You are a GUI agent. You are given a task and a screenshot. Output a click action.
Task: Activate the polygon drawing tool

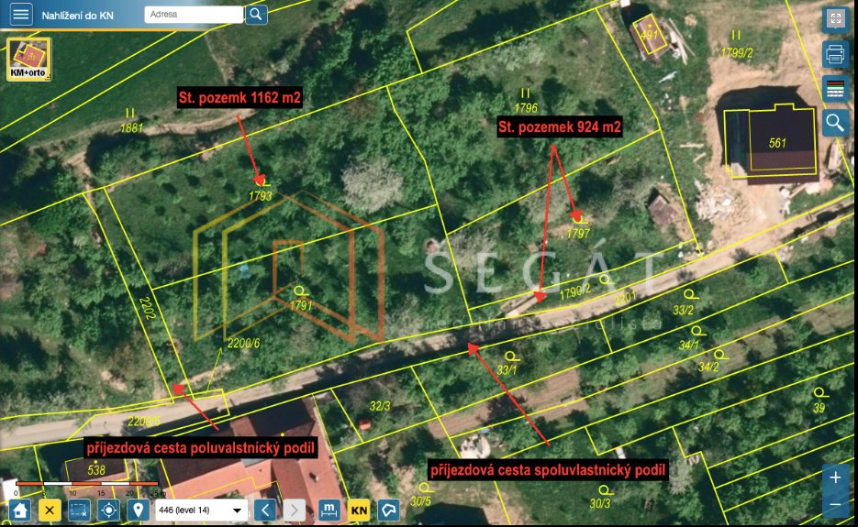[388, 511]
